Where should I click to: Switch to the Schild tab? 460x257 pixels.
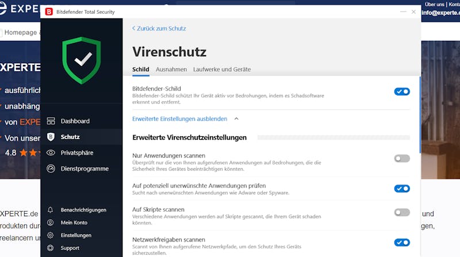[141, 70]
